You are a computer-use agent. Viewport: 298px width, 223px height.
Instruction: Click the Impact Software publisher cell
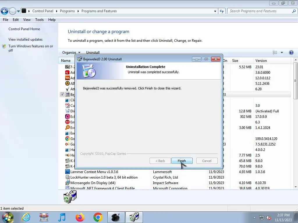pos(166,183)
